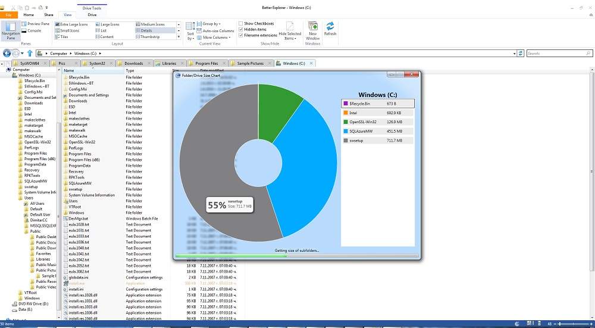Open a New Window
This screenshot has height=328, width=595.
coord(313,31)
